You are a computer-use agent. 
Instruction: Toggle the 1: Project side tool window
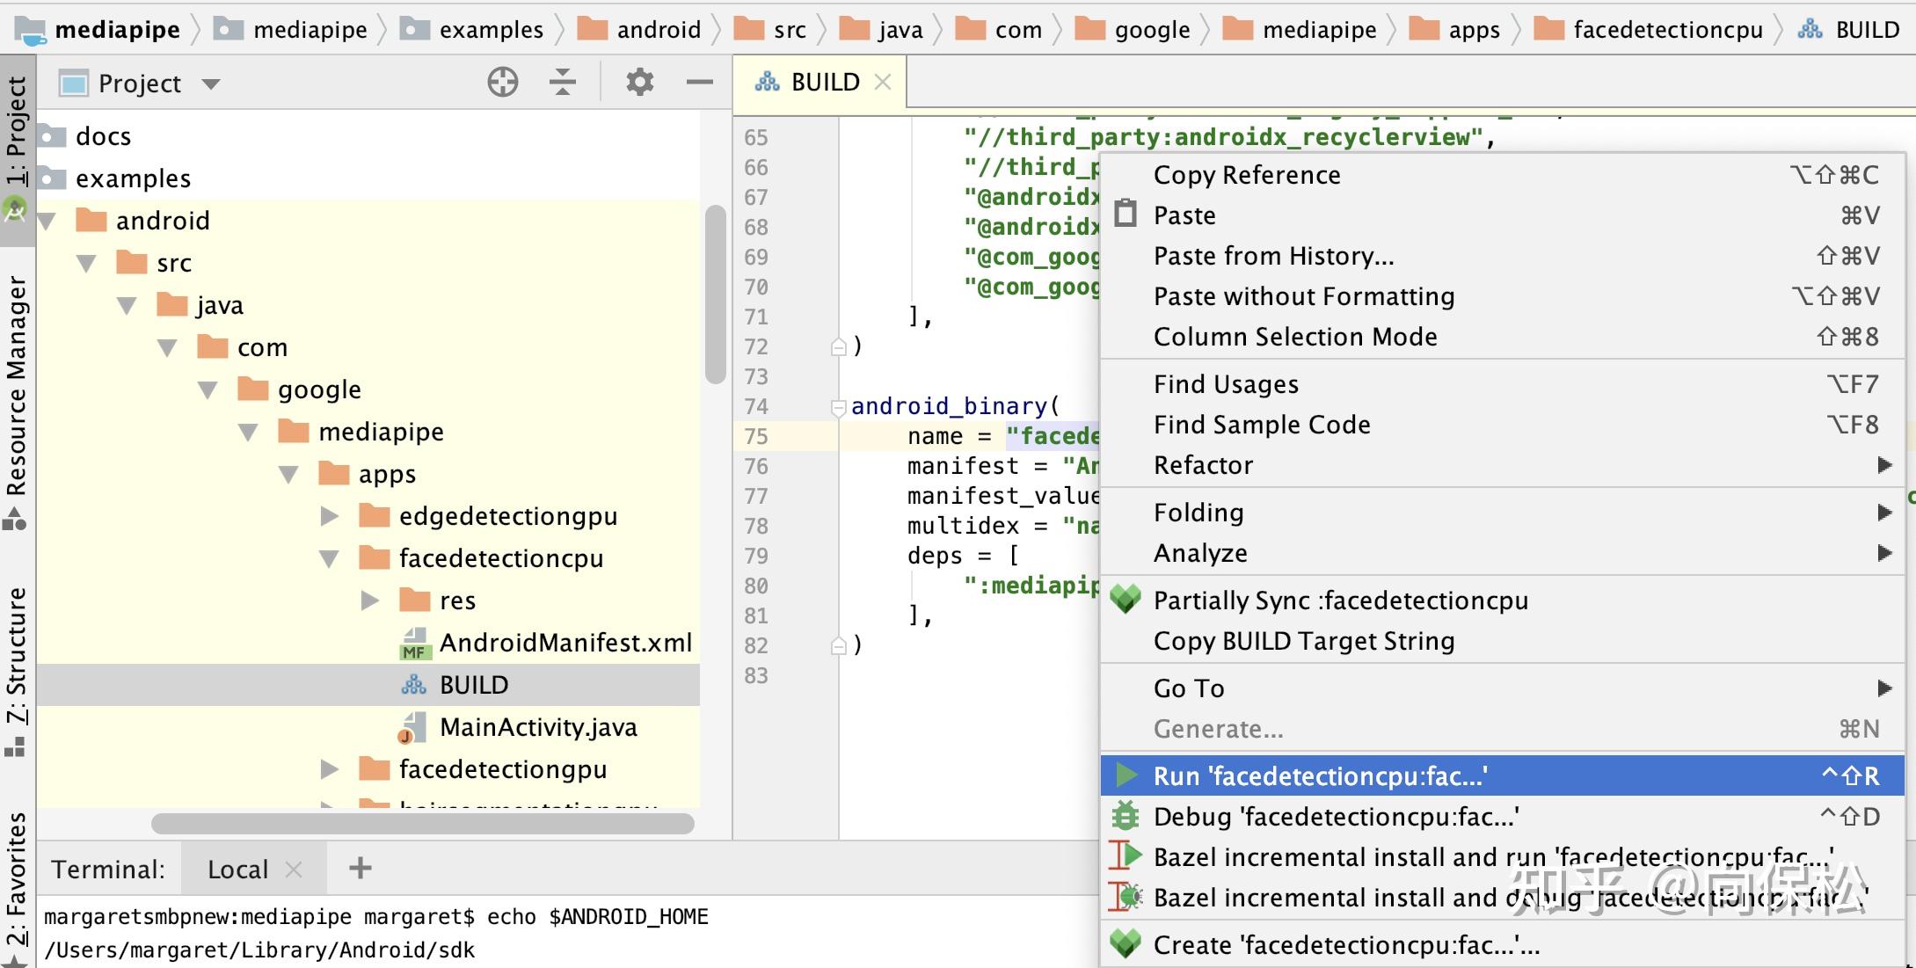pyautogui.click(x=17, y=132)
